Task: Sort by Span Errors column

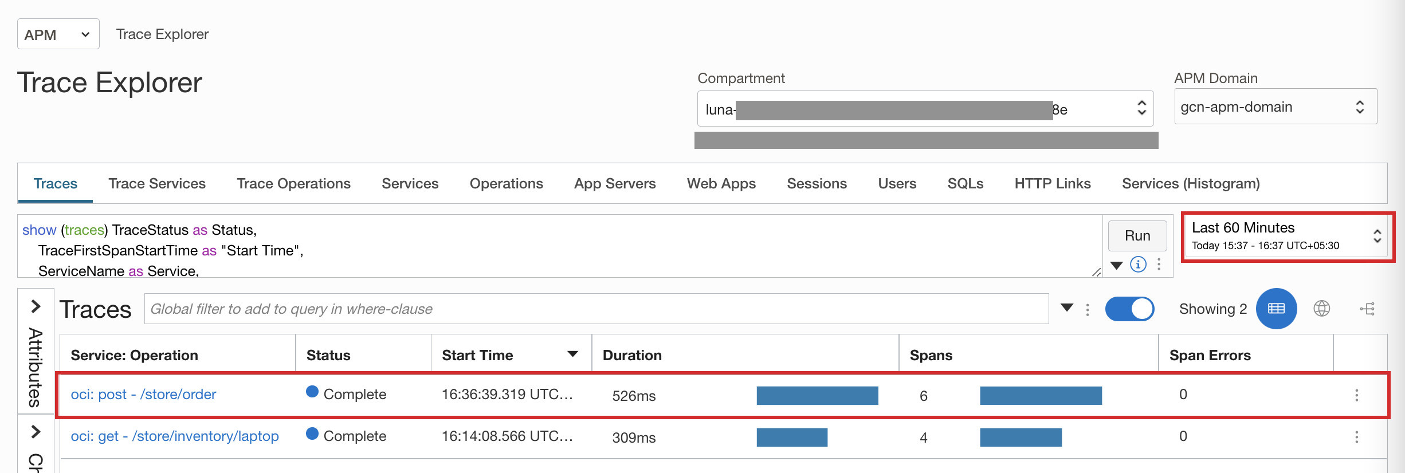Action: [x=1210, y=355]
